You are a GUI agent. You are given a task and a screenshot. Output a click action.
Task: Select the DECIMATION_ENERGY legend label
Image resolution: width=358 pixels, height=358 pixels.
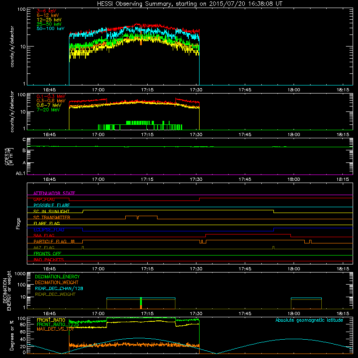coord(57,277)
